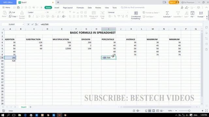Screen dimensions: 209x117
Task: Open the Review ribbon tab
Action: 98,8
